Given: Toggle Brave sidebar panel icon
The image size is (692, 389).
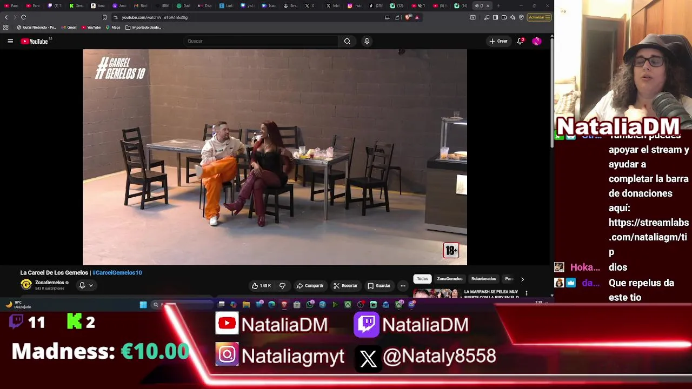Looking at the screenshot, I should point(495,17).
